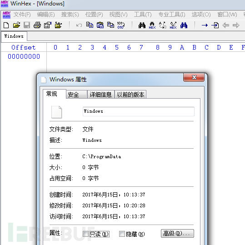Click the Find Hex Values icon
The width and height of the screenshot is (245, 245).
(x=152, y=25)
